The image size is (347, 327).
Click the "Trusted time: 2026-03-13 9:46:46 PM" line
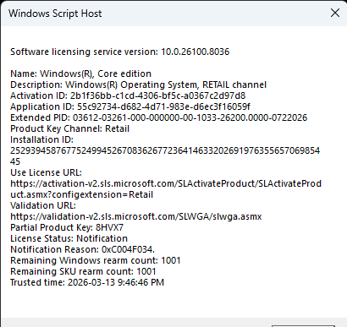[87, 282]
